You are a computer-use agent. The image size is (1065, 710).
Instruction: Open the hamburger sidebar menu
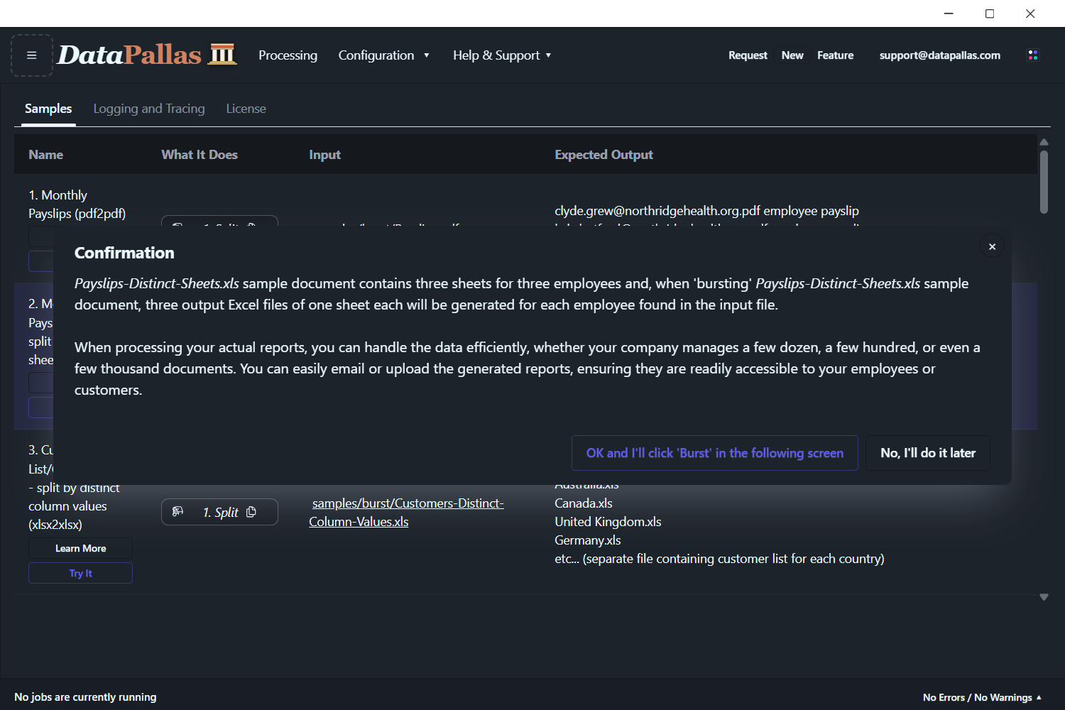(32, 55)
